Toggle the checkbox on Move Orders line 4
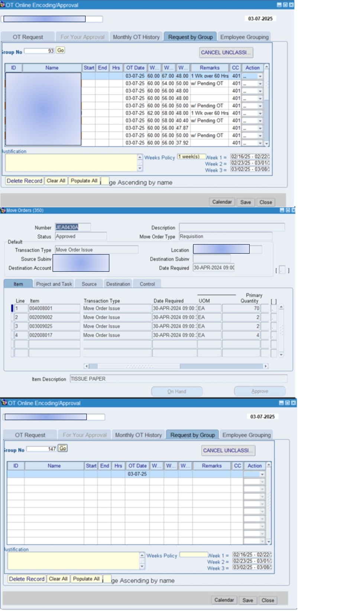350x611 pixels. 274,335
